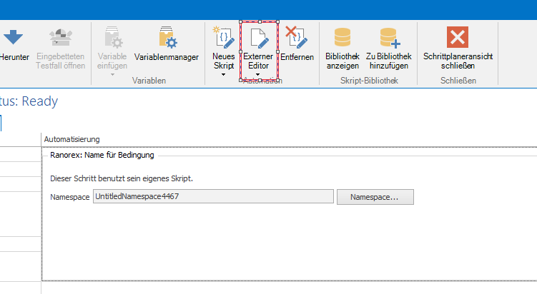Click the Status: Ready text
Viewport: 537px width, 294px height.
(29, 101)
